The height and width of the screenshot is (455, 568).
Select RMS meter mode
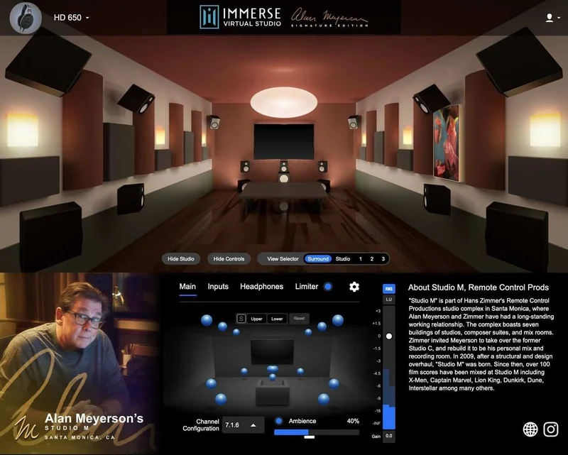point(388,289)
